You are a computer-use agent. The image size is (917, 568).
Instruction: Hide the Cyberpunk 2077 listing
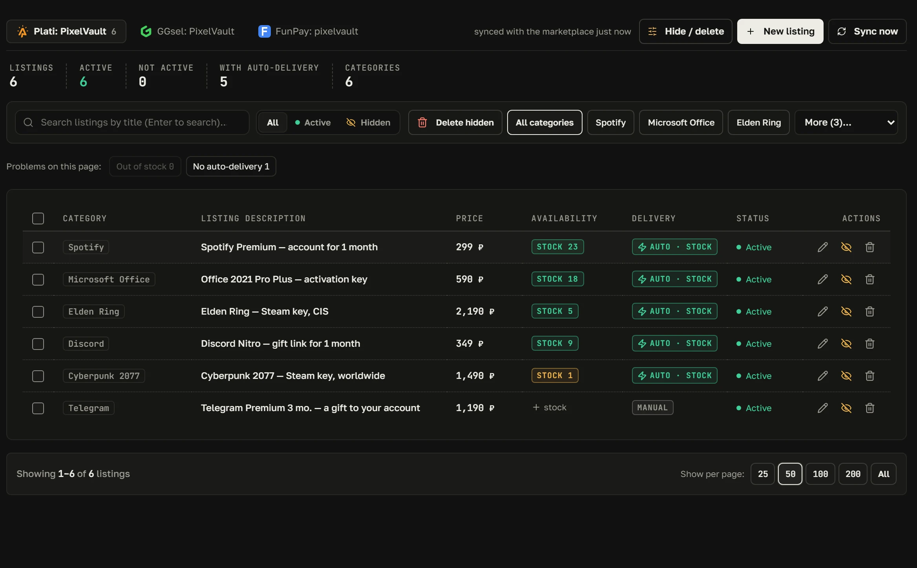point(846,376)
